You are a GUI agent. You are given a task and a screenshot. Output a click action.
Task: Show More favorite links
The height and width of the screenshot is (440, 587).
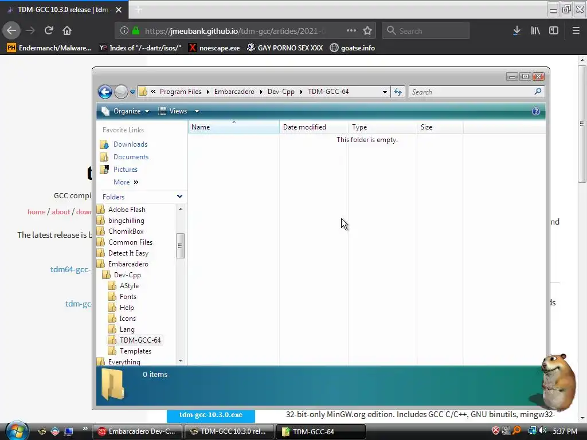point(126,182)
